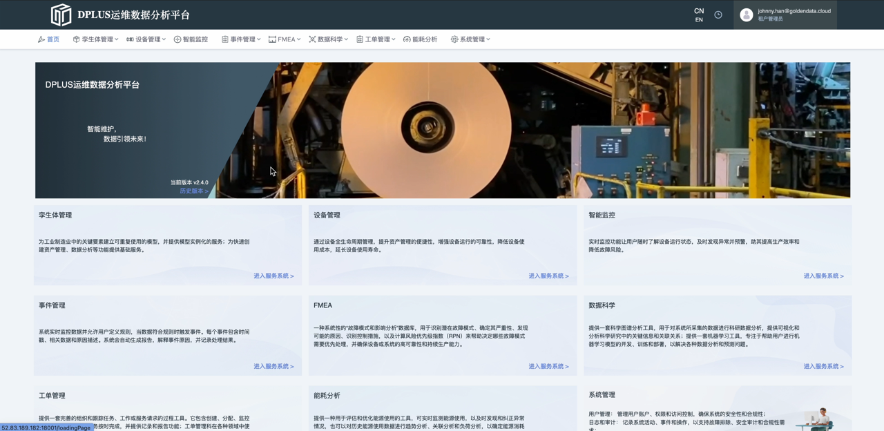Viewport: 884px width, 431px height.
Task: Click the 数据科学 card title
Action: [602, 305]
